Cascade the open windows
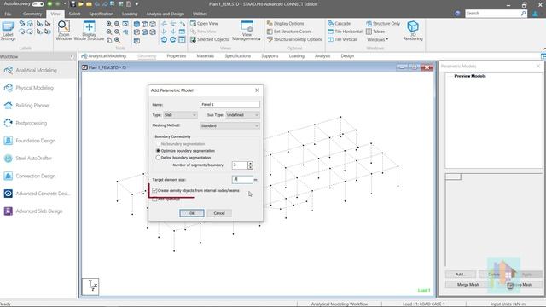Screen dimensions: 546x307 tap(340, 23)
